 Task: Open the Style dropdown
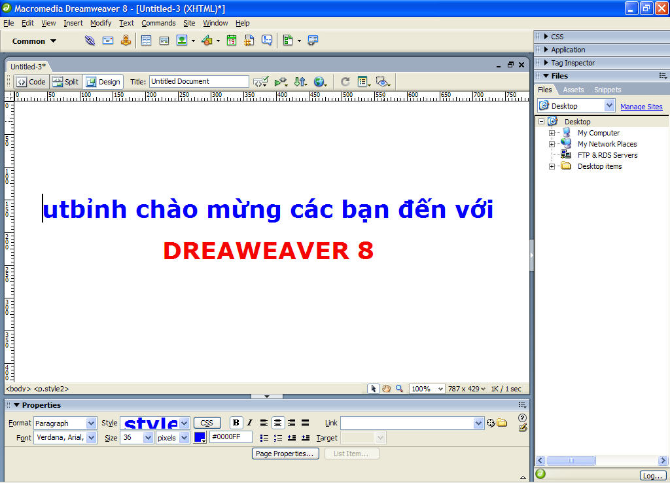click(x=184, y=423)
